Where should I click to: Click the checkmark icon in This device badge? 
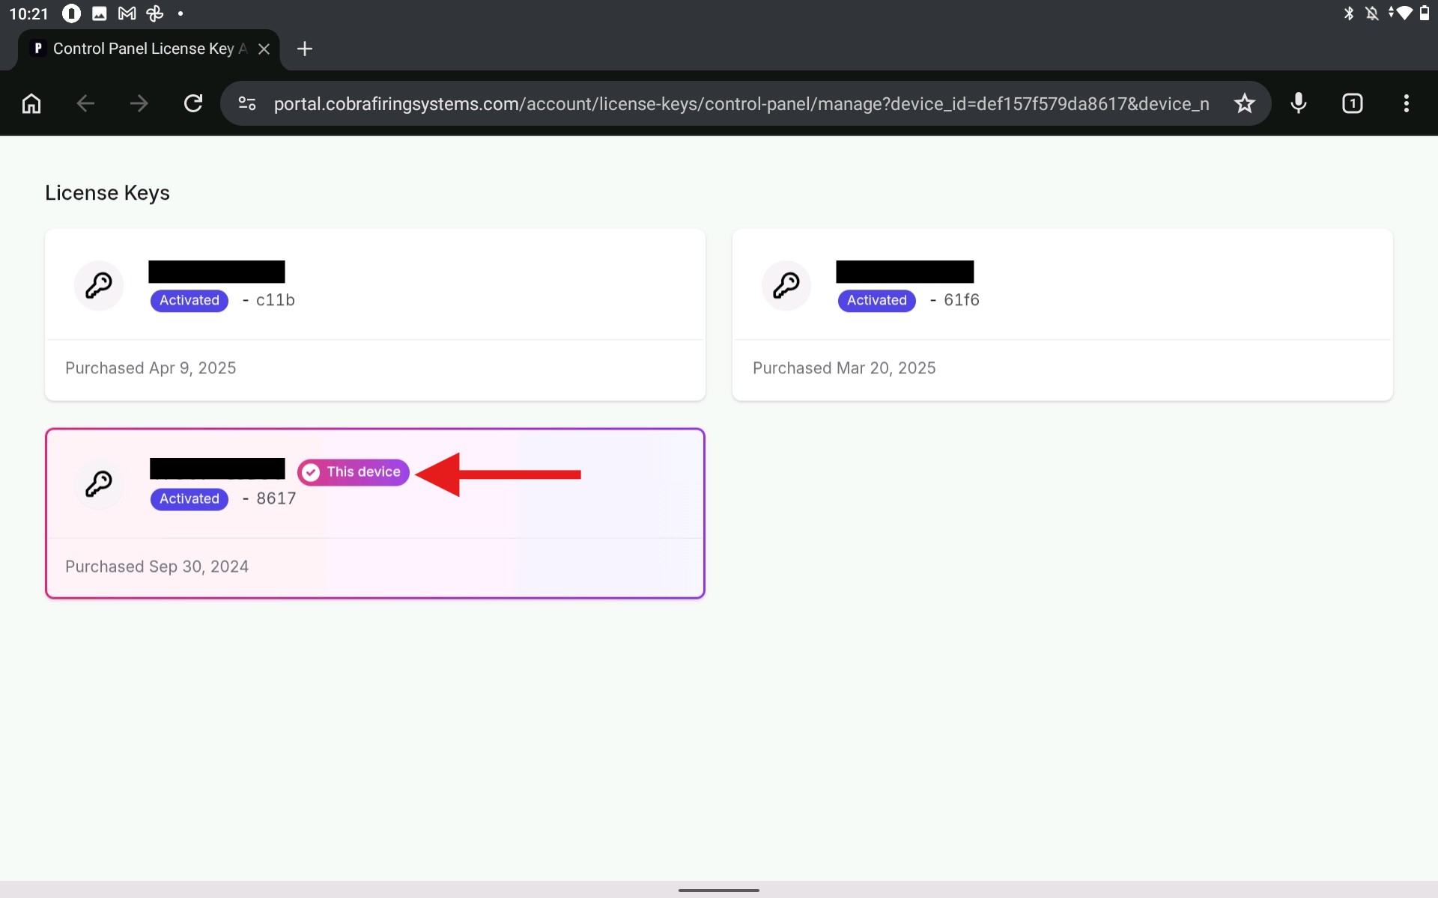[x=311, y=472]
